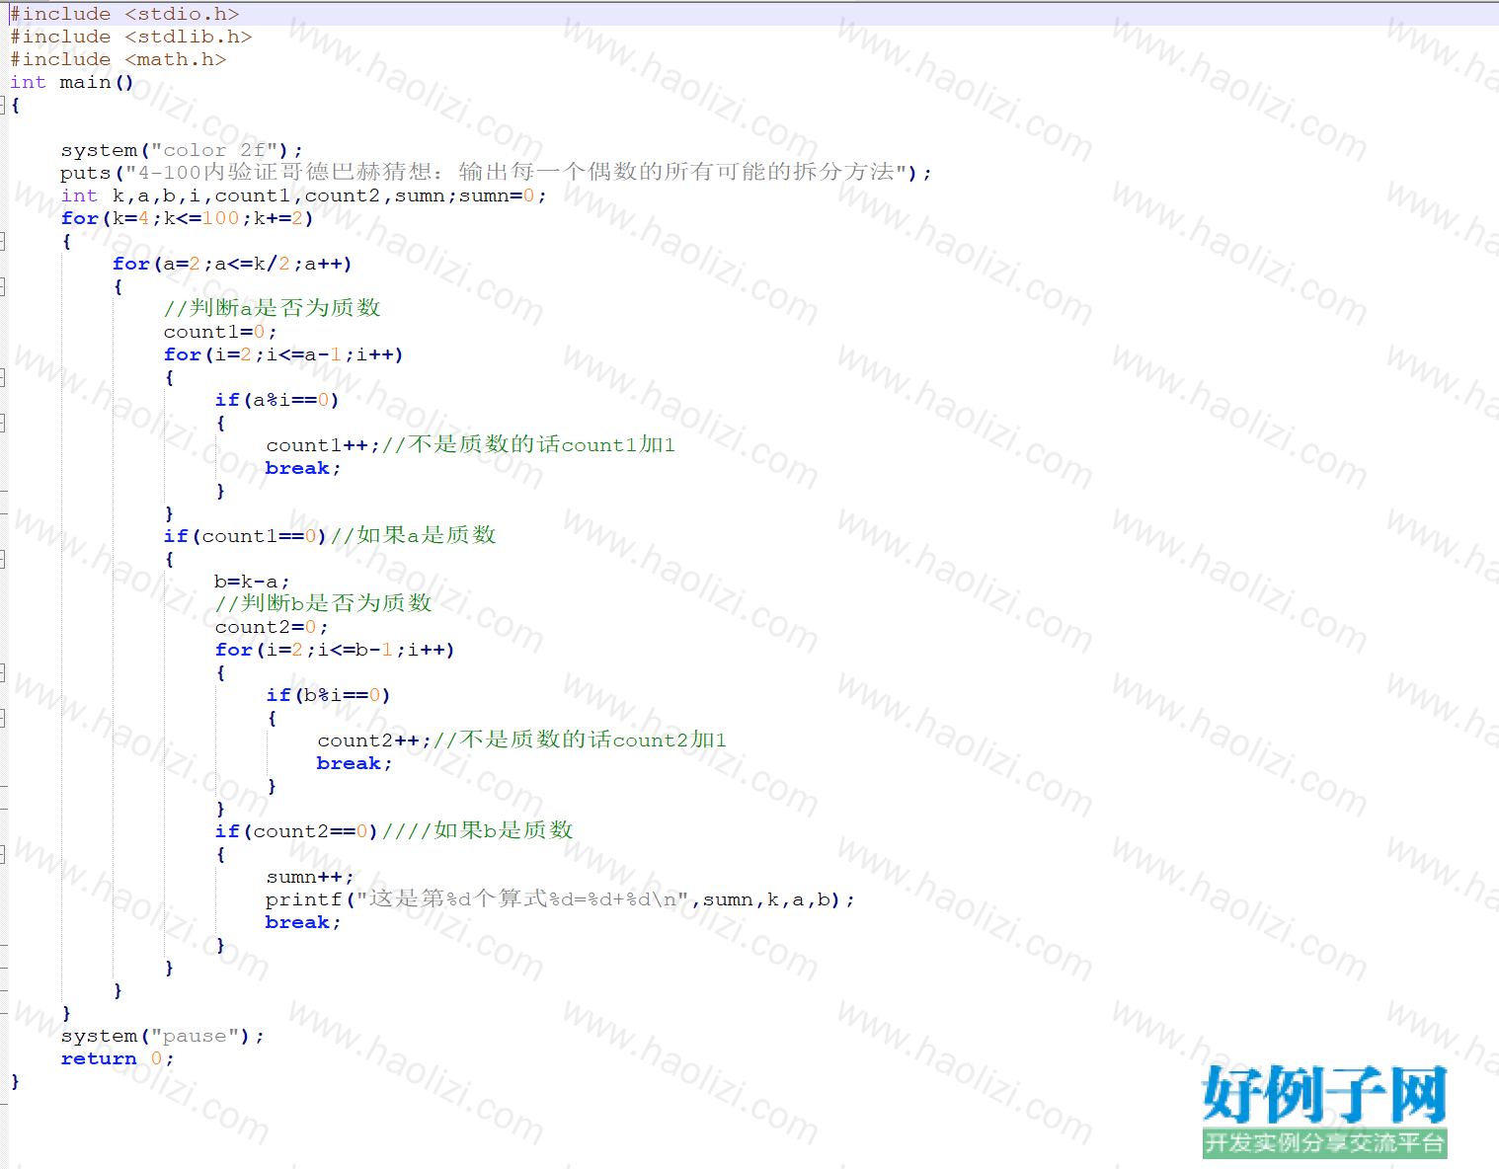Click the #include <stdlib.h> line
This screenshot has height=1169, width=1499.
[x=130, y=37]
